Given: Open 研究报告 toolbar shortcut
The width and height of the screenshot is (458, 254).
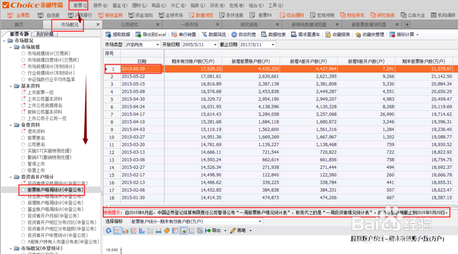Looking at the screenshot, I should tap(382, 15).
